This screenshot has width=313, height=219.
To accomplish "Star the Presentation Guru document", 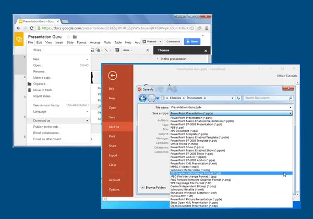I will [68, 36].
